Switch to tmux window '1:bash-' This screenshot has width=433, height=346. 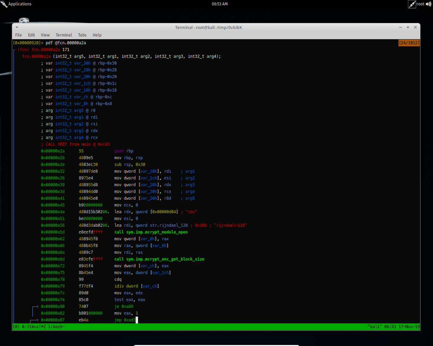coord(56,327)
